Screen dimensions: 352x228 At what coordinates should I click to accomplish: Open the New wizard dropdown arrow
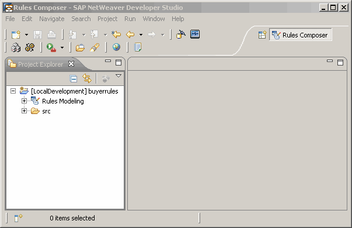tap(26, 35)
